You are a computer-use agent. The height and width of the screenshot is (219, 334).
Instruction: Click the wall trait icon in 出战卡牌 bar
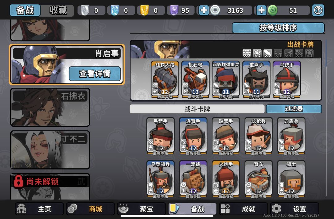pyautogui.click(x=247, y=53)
